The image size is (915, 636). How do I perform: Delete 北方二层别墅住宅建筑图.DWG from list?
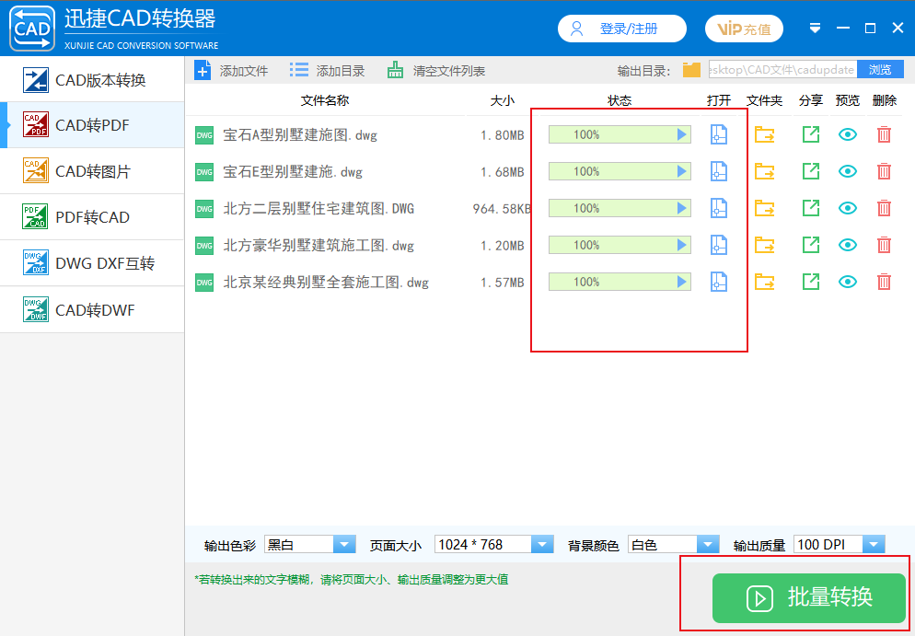pos(884,208)
